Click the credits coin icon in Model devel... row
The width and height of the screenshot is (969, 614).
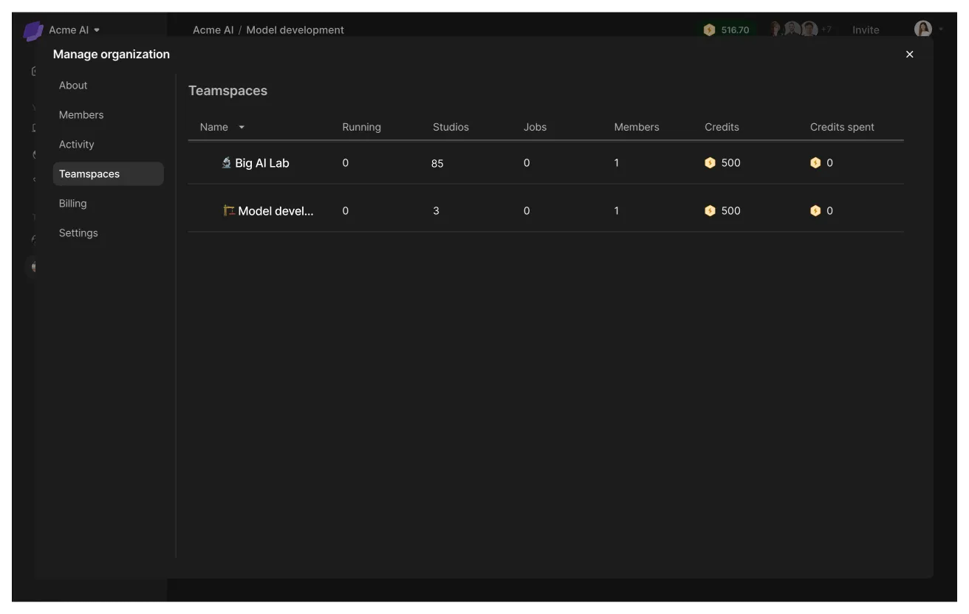[x=710, y=211]
